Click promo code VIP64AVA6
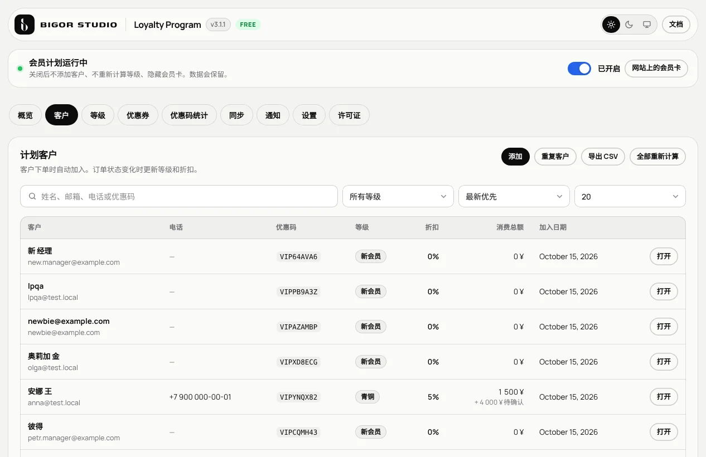The width and height of the screenshot is (706, 457). coord(298,257)
